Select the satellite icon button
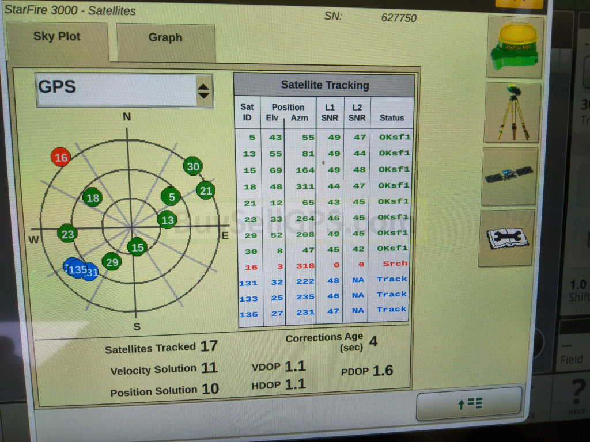 [x=509, y=176]
